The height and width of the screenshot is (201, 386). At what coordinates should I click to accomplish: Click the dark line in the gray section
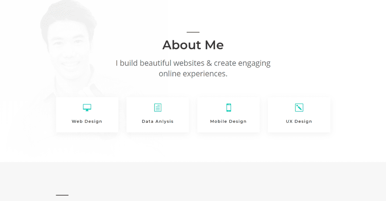coord(62,195)
